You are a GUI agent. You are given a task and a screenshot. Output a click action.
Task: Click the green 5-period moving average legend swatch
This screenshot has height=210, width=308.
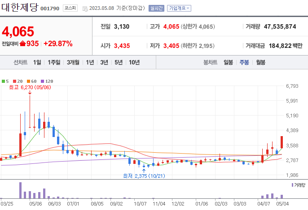[x=3, y=81]
